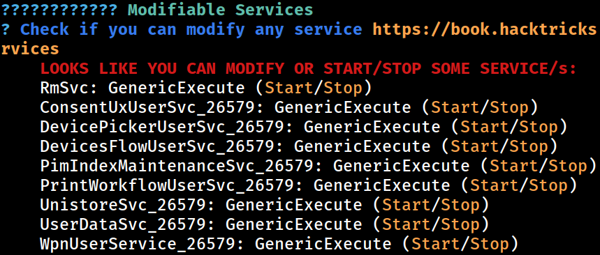600x255 pixels.
Task: Click Start/Stop beside PimIndexMaintenanceSvc_26579
Action: [x=539, y=166]
